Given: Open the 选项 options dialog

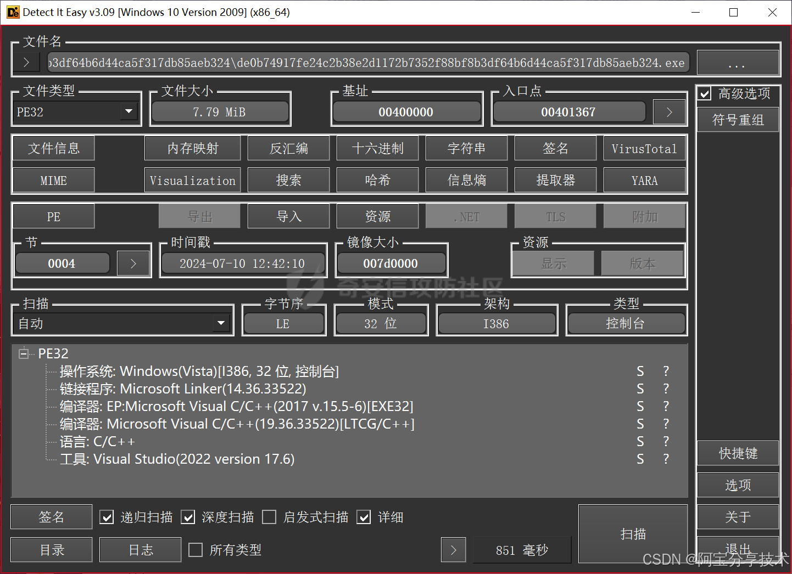Looking at the screenshot, I should [738, 485].
